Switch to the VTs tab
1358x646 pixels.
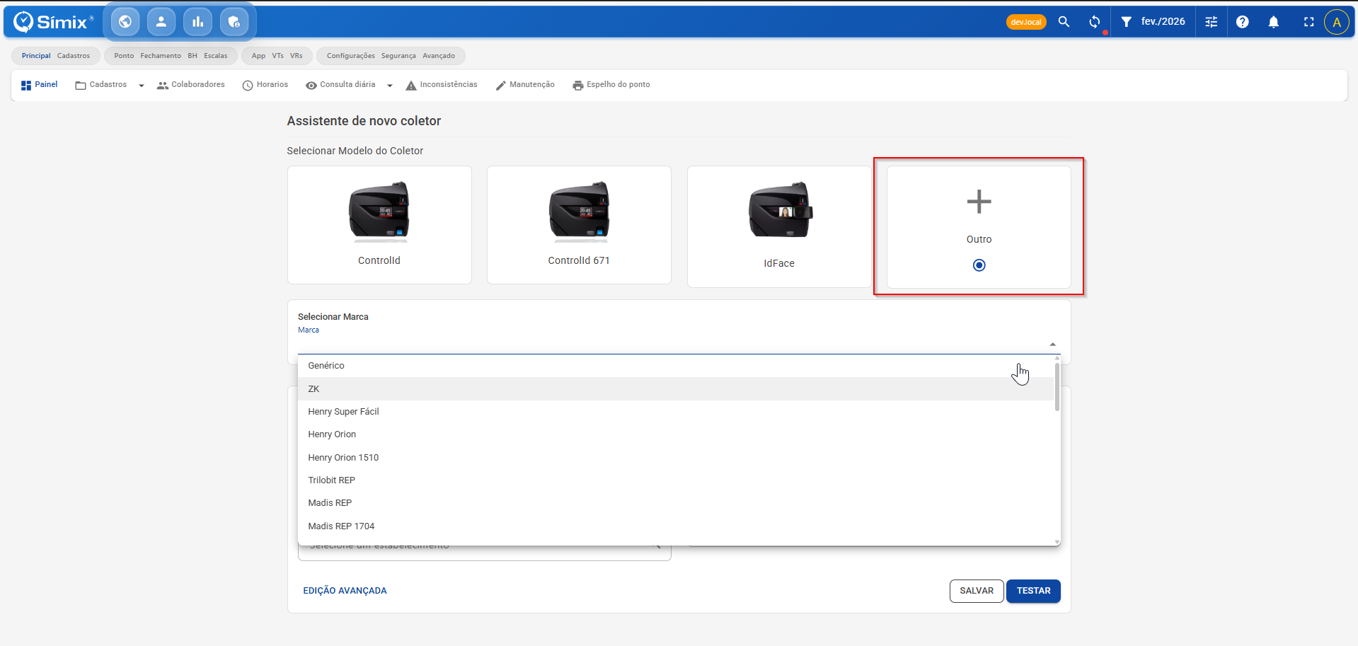(277, 56)
